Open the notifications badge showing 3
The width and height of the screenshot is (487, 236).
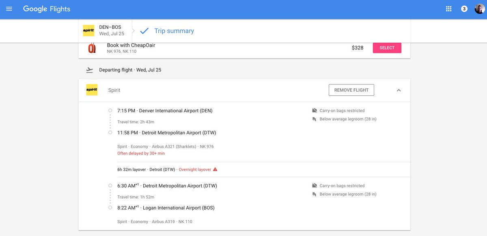pos(464,9)
